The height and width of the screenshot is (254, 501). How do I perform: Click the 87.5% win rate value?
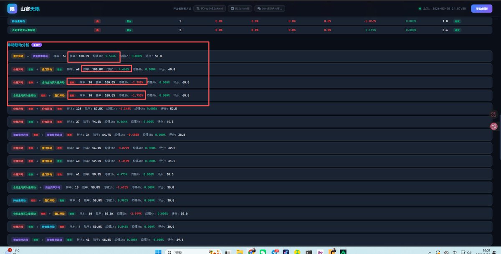[99, 109]
